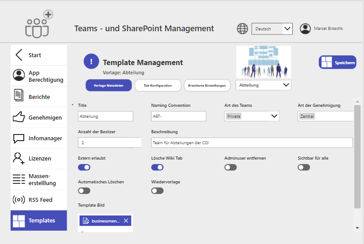This screenshot has width=364, height=244.
Task: Click the RSS Feed broadcast icon
Action: 19,200
